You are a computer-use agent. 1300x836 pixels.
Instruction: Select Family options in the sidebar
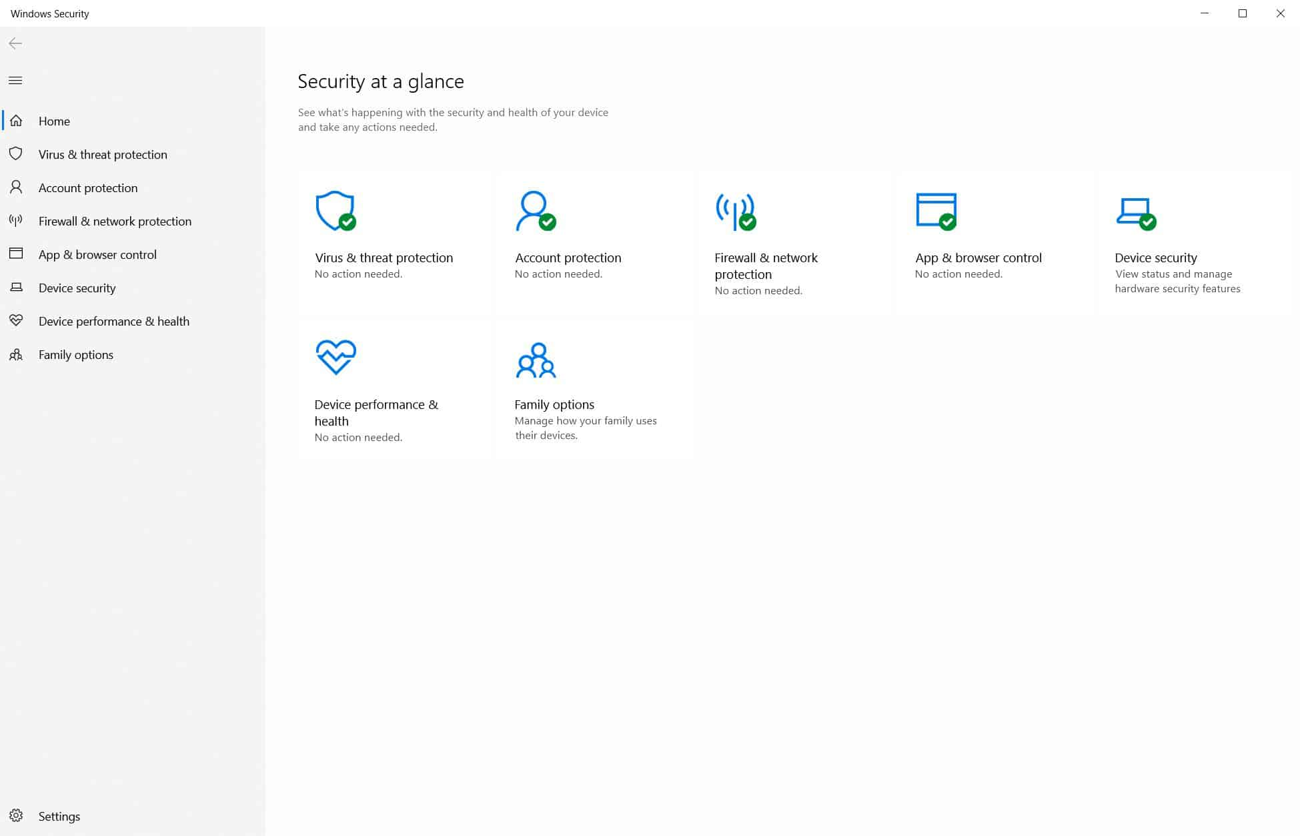[75, 355]
